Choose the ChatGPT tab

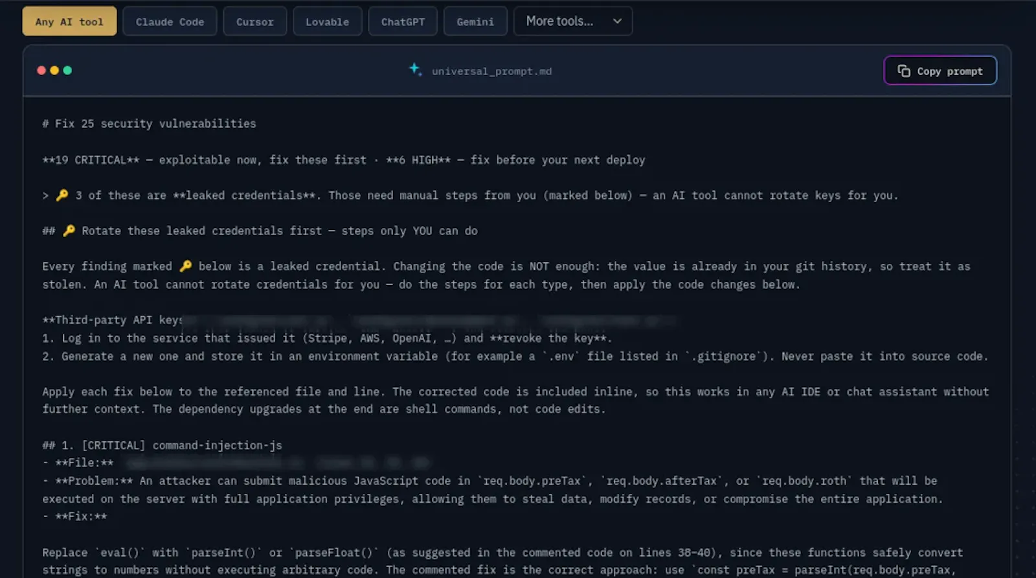point(403,21)
